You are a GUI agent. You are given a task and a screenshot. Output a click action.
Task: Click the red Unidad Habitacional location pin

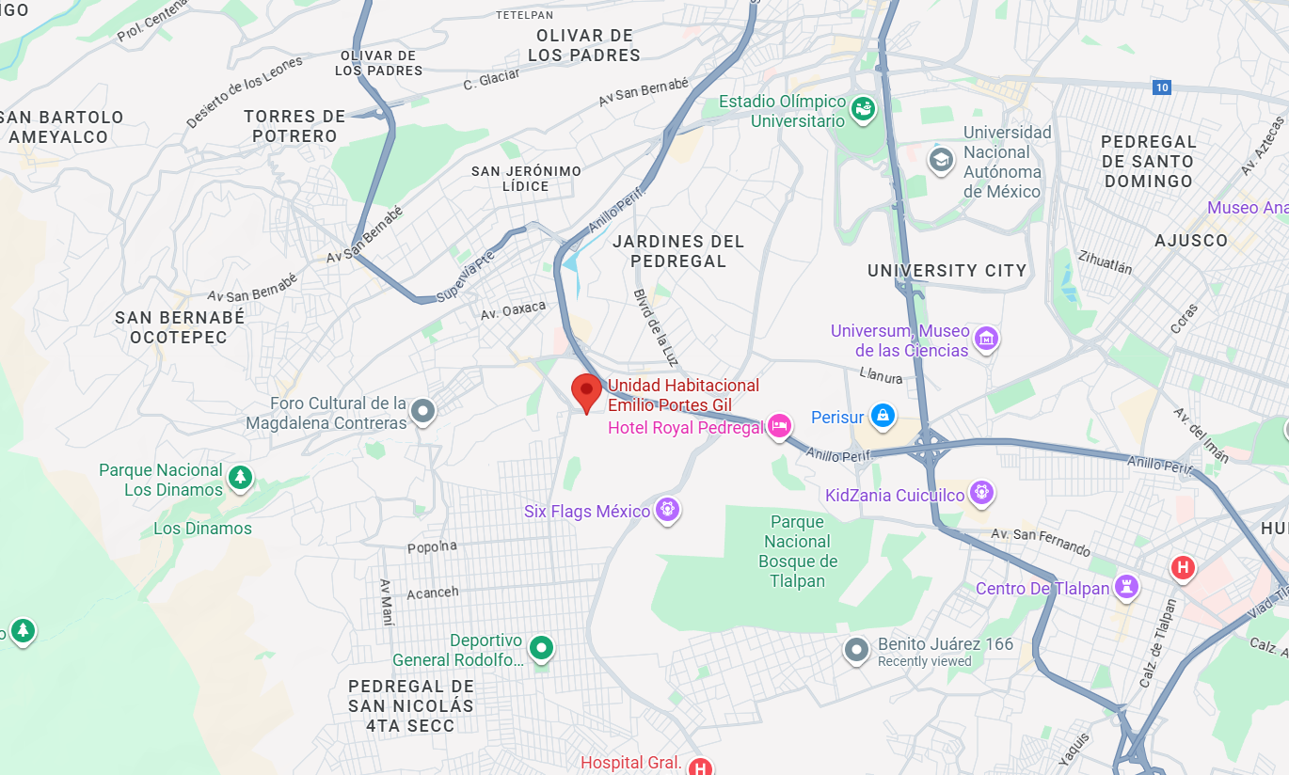coord(587,393)
